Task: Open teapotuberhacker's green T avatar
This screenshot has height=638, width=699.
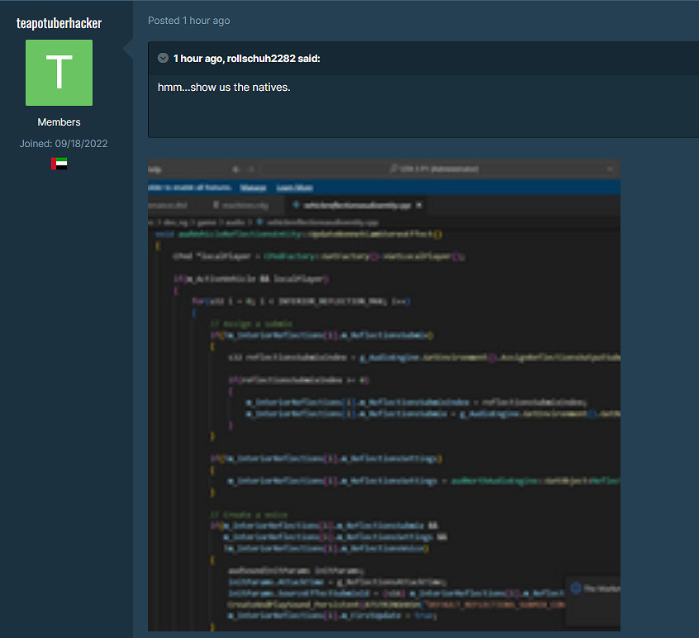Action: (x=59, y=73)
